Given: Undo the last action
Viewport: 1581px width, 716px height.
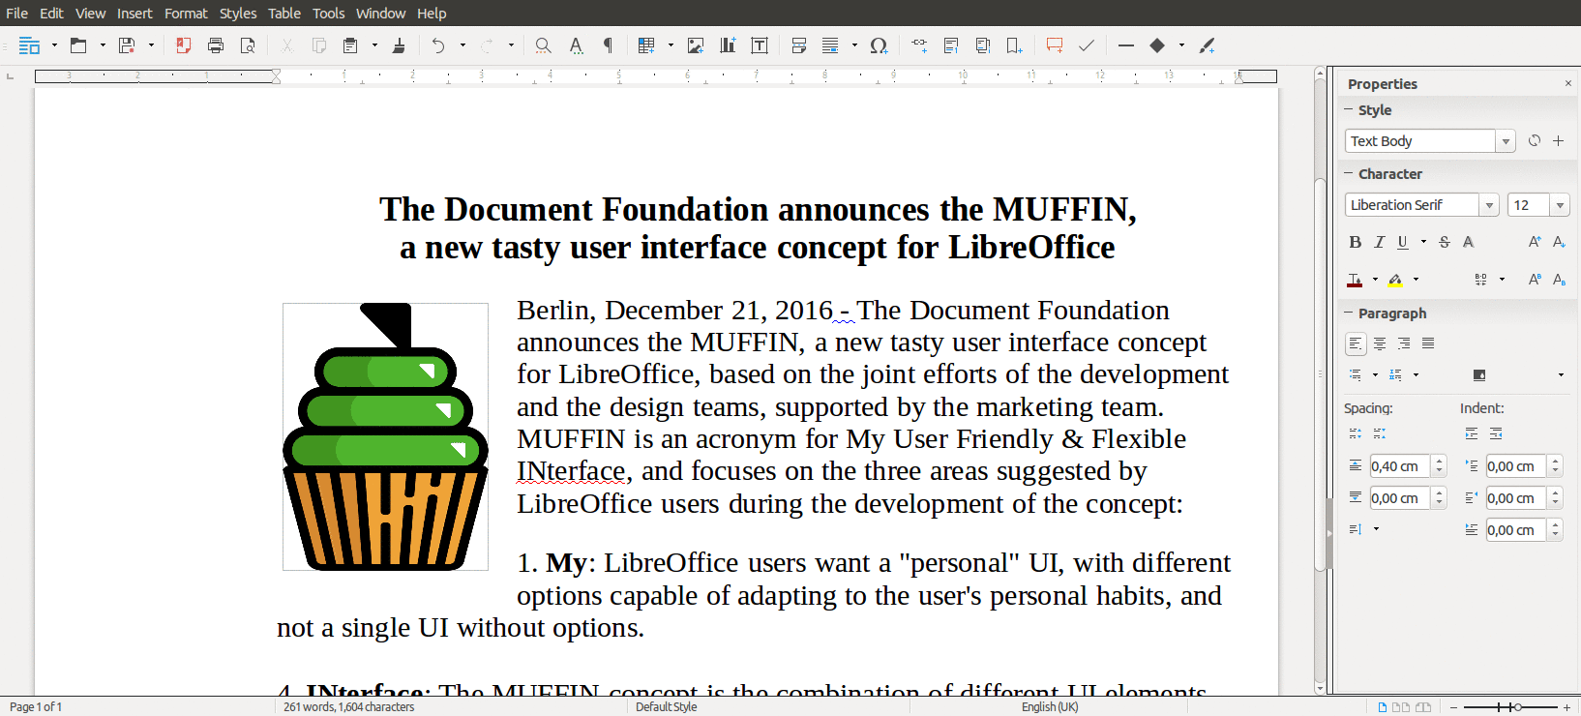Looking at the screenshot, I should point(438,45).
